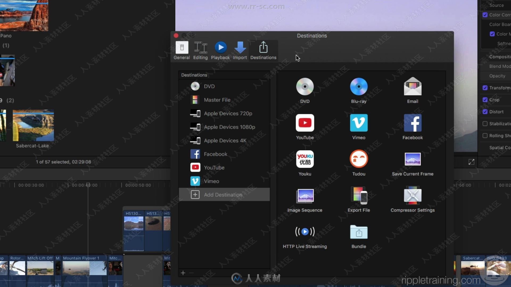Select the Pano clip thumbnail in browser
Viewport: 511px width, 287px height.
(24, 15)
